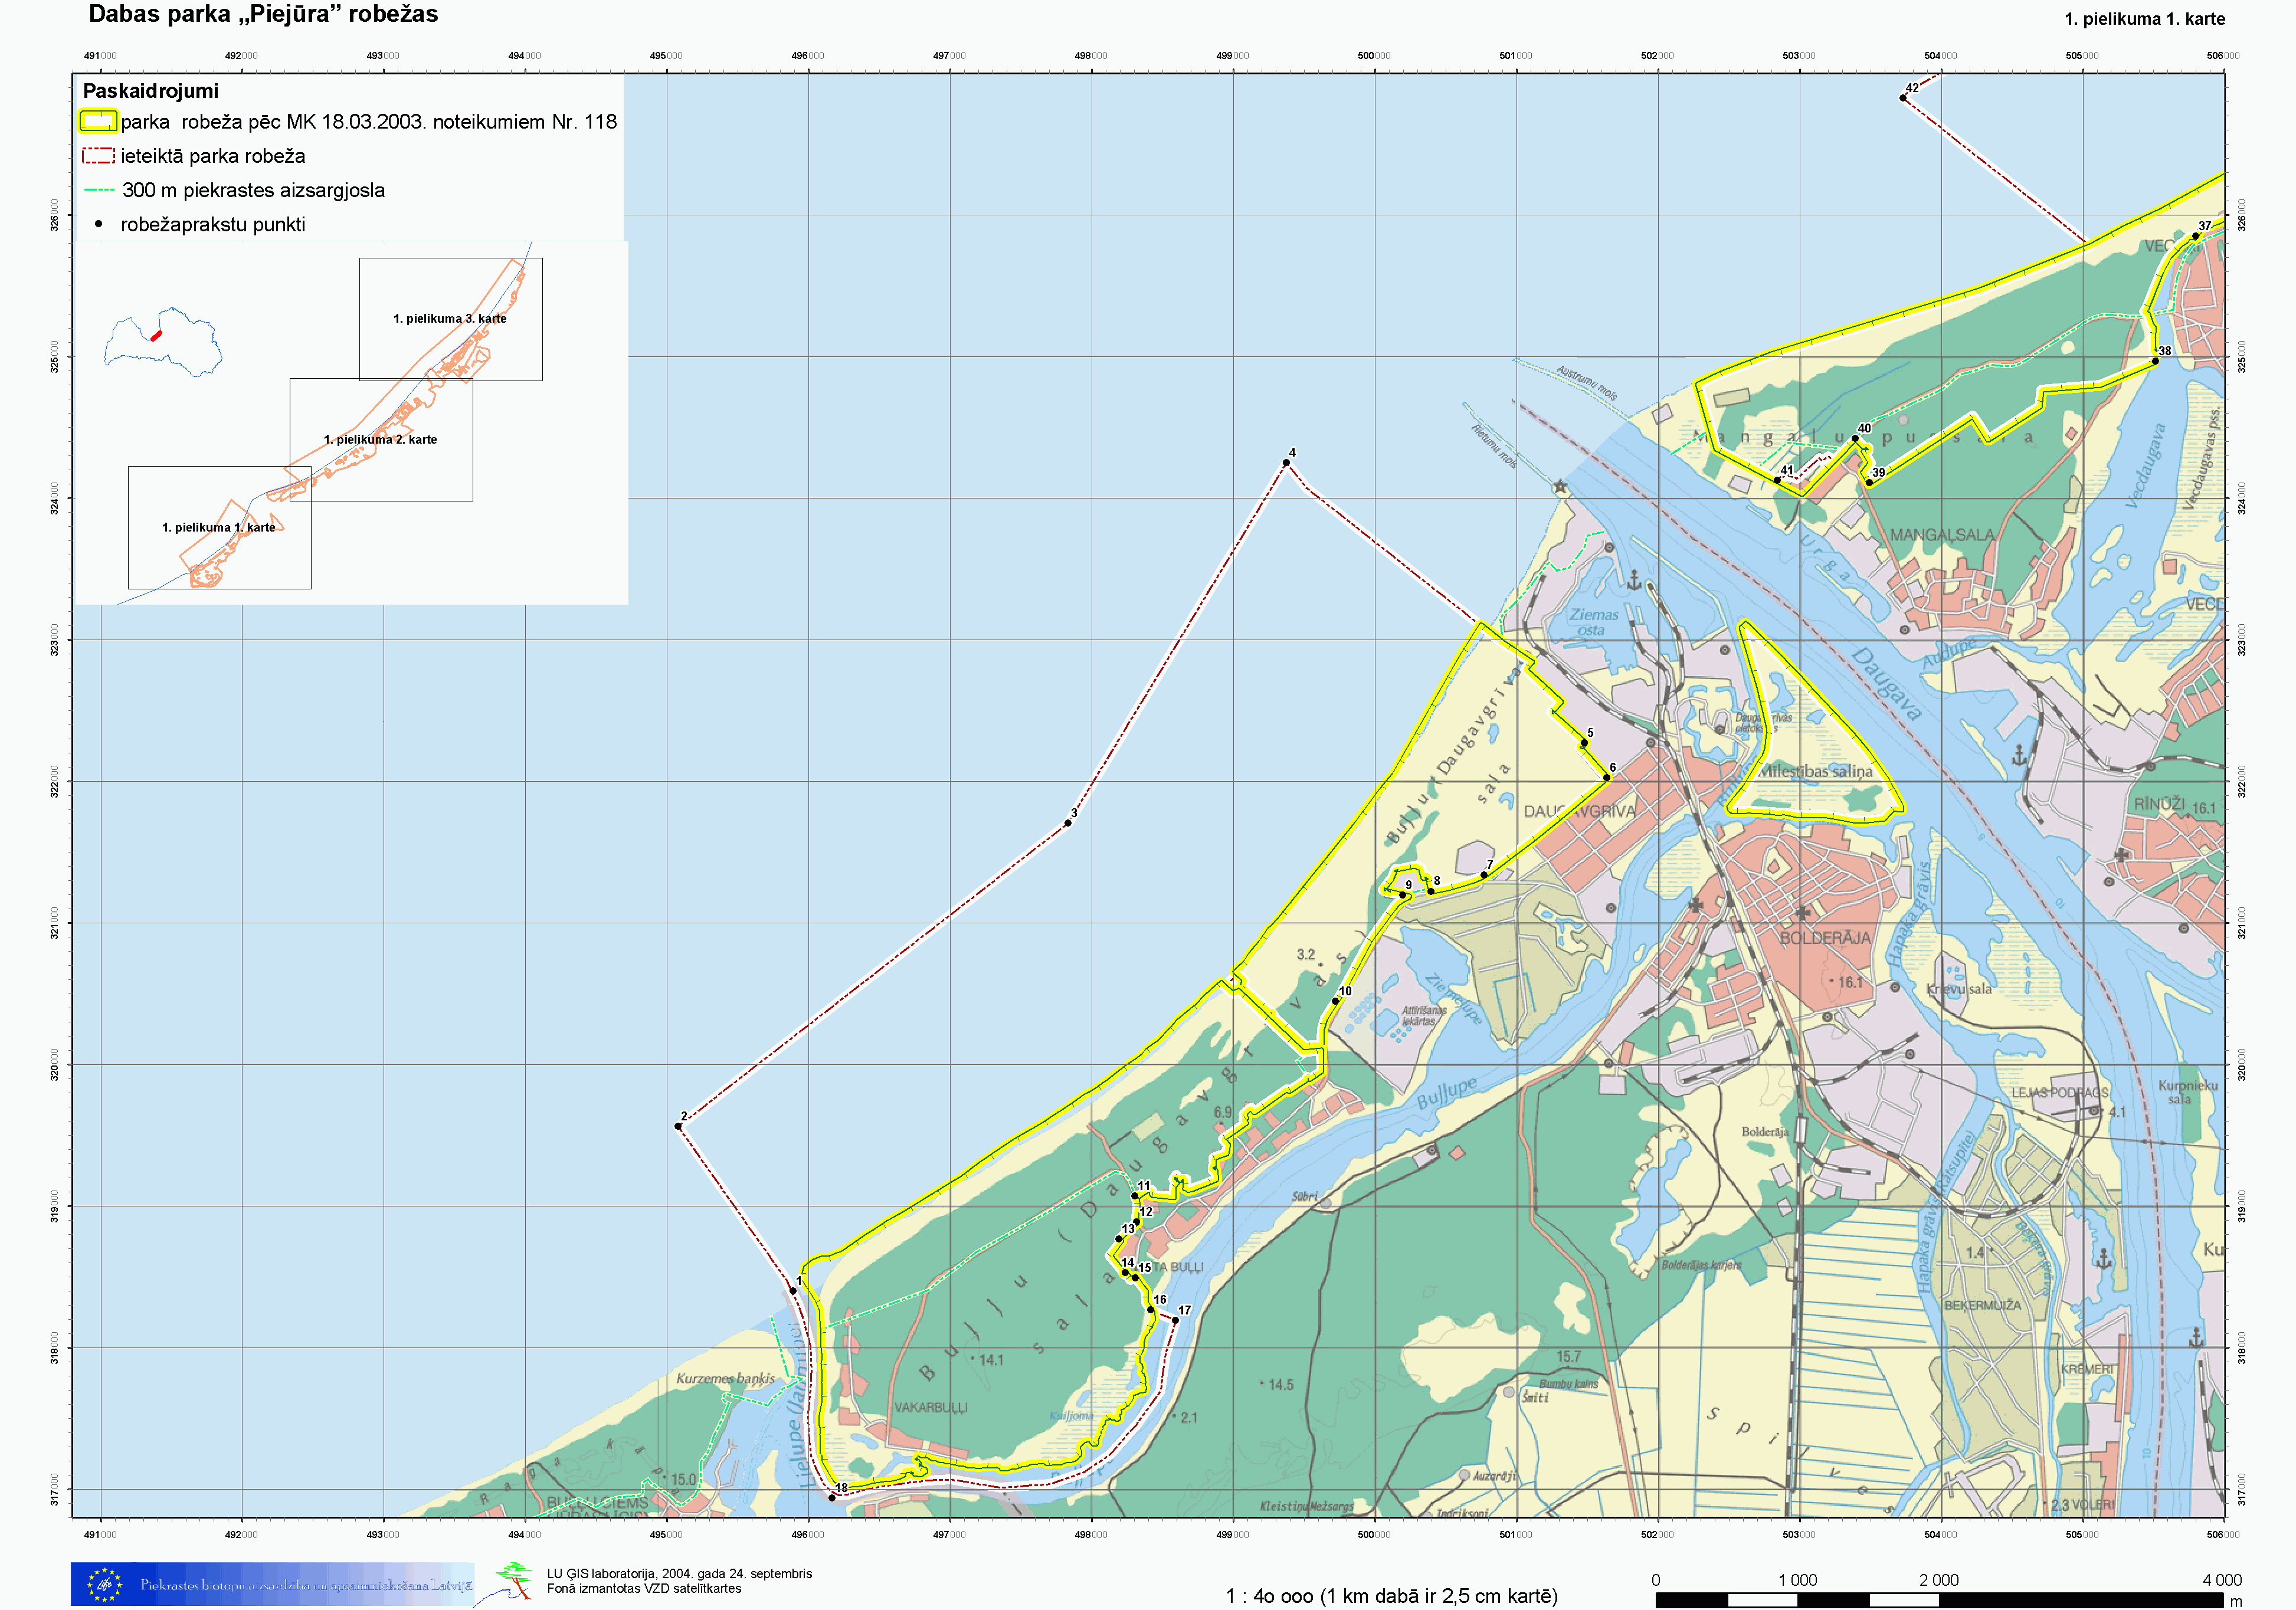The image size is (2296, 1610).
Task: Click the 'BEĶERMUIŽA' place label
Action: (x=1982, y=1305)
